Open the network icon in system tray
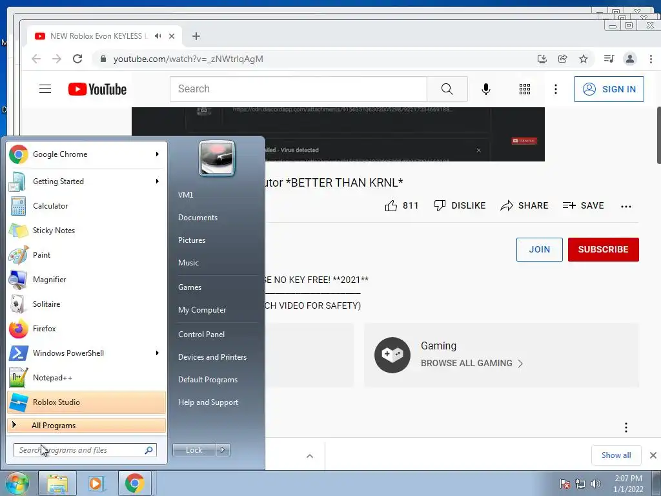The image size is (661, 496). 580,484
